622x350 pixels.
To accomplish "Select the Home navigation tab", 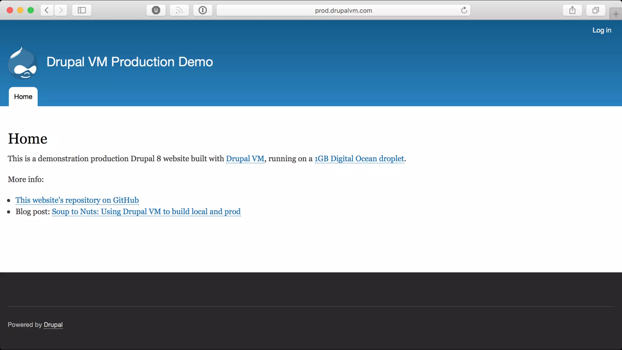I will (x=23, y=97).
